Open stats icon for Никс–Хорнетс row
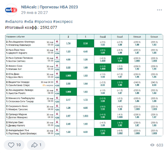 (57, 50)
